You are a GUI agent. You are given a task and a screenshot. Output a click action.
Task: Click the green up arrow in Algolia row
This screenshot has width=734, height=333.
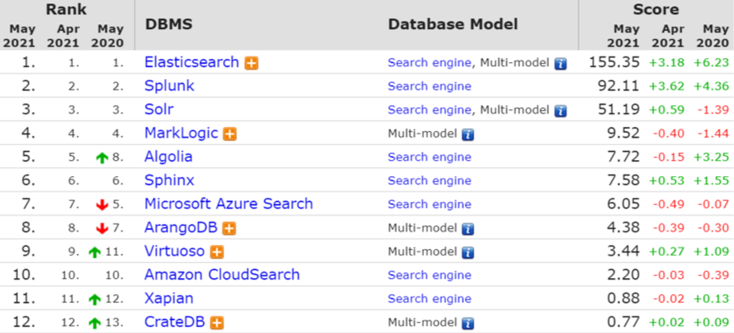click(102, 158)
